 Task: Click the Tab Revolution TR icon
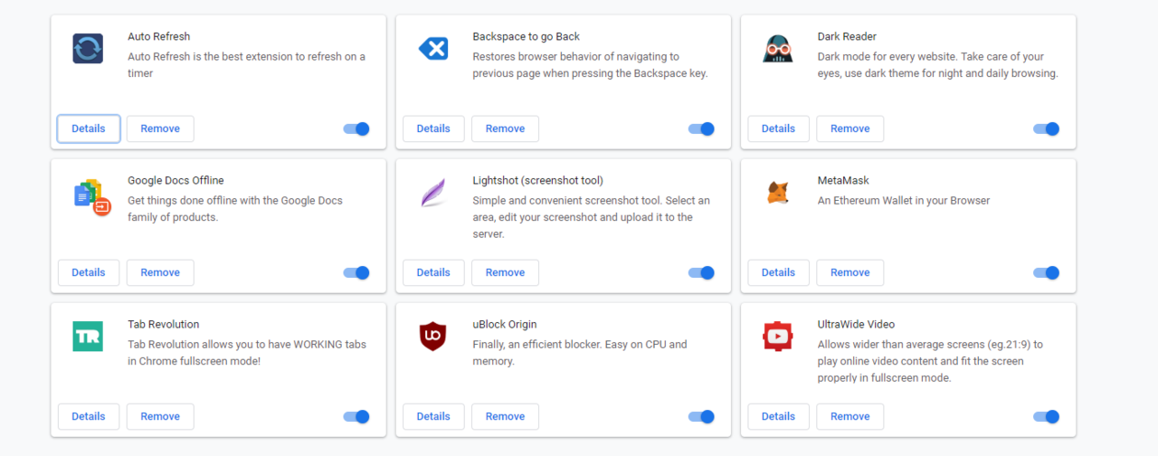88,337
